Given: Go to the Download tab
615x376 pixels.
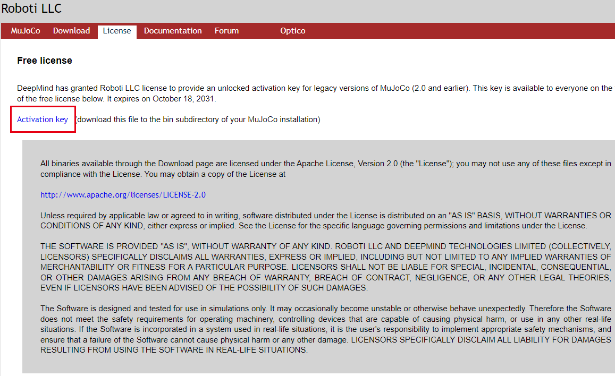Looking at the screenshot, I should click(x=71, y=31).
